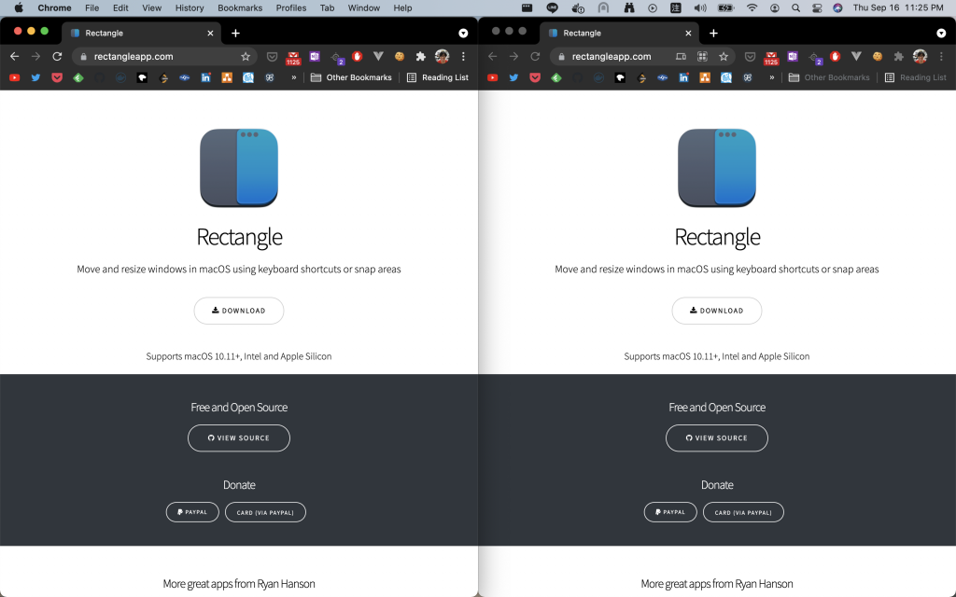Open Other Bookmarks folder in left window

[351, 77]
